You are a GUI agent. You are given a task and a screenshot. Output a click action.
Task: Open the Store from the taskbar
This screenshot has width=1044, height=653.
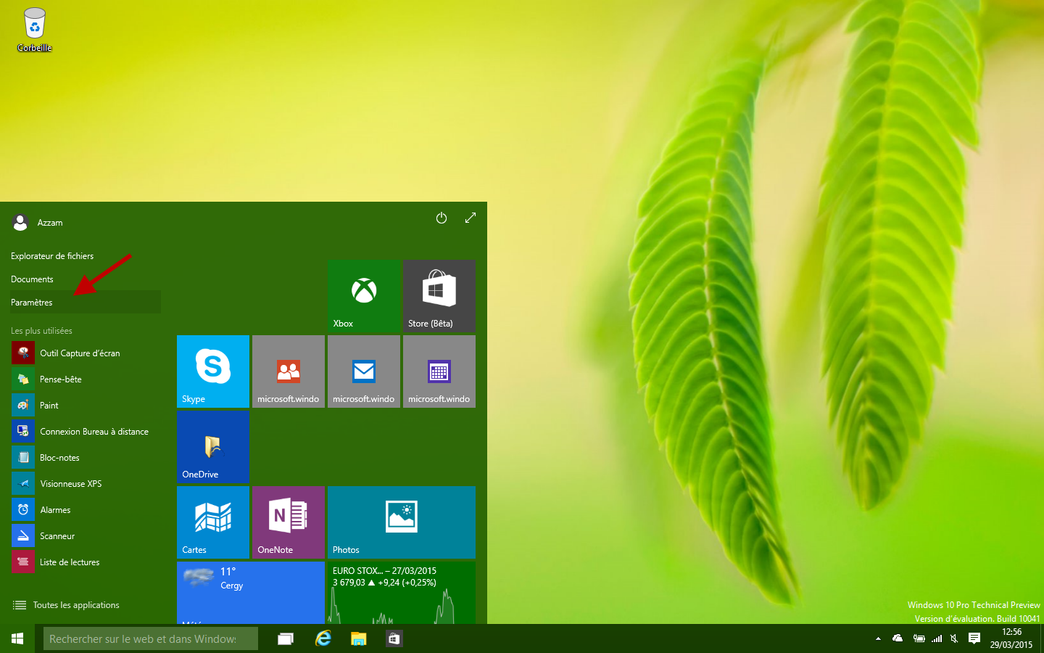pos(394,638)
